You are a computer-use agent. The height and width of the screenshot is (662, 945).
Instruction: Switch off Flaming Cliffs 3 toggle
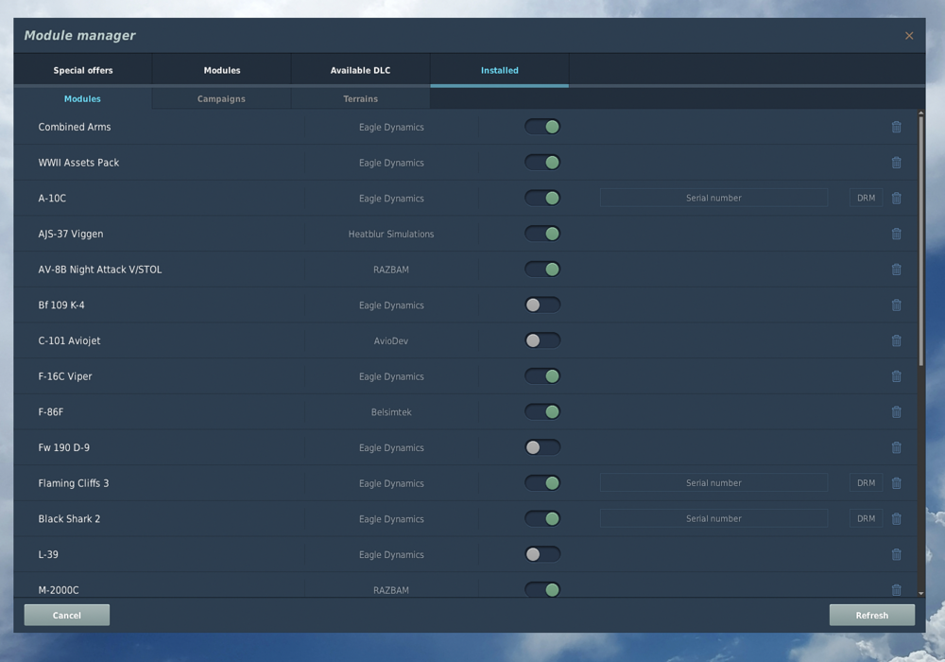coord(542,482)
